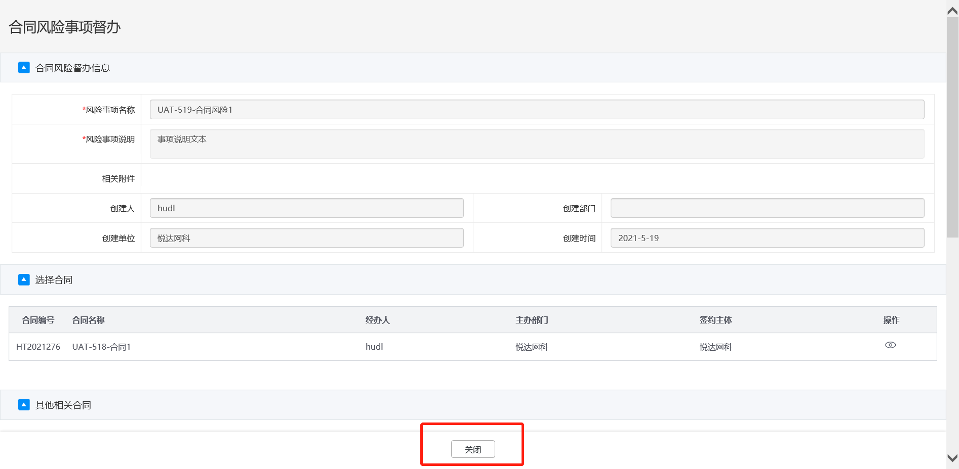Click the scrollbar up arrow
The image size is (959, 469).
tap(952, 11)
